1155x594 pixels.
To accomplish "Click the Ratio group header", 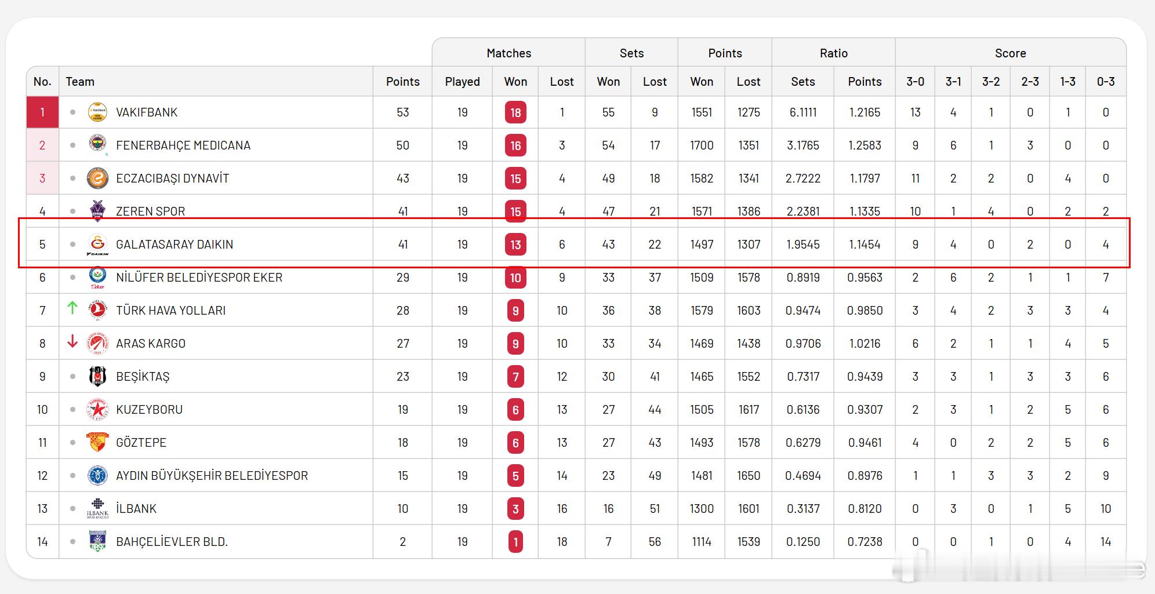I will [x=833, y=53].
